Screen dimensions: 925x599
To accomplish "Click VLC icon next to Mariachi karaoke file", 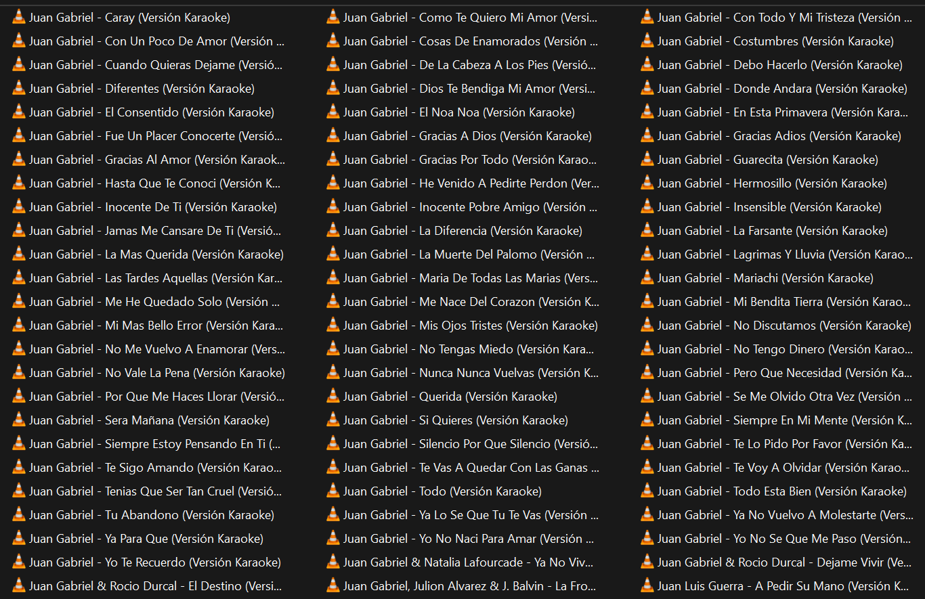I will (x=647, y=278).
